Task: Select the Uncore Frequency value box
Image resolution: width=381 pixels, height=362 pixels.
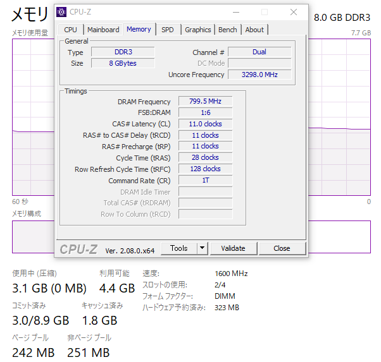Action: pyautogui.click(x=259, y=75)
